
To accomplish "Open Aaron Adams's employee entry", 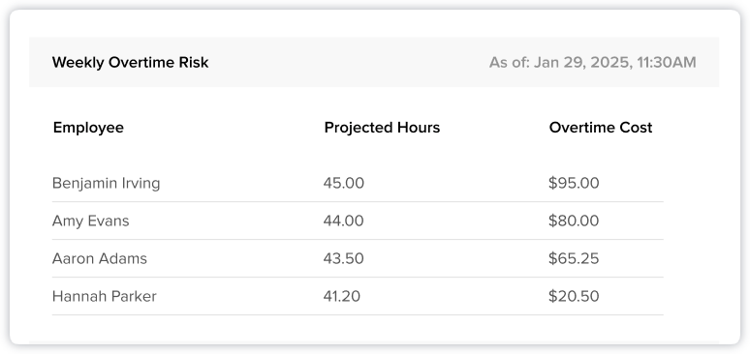I will [100, 258].
